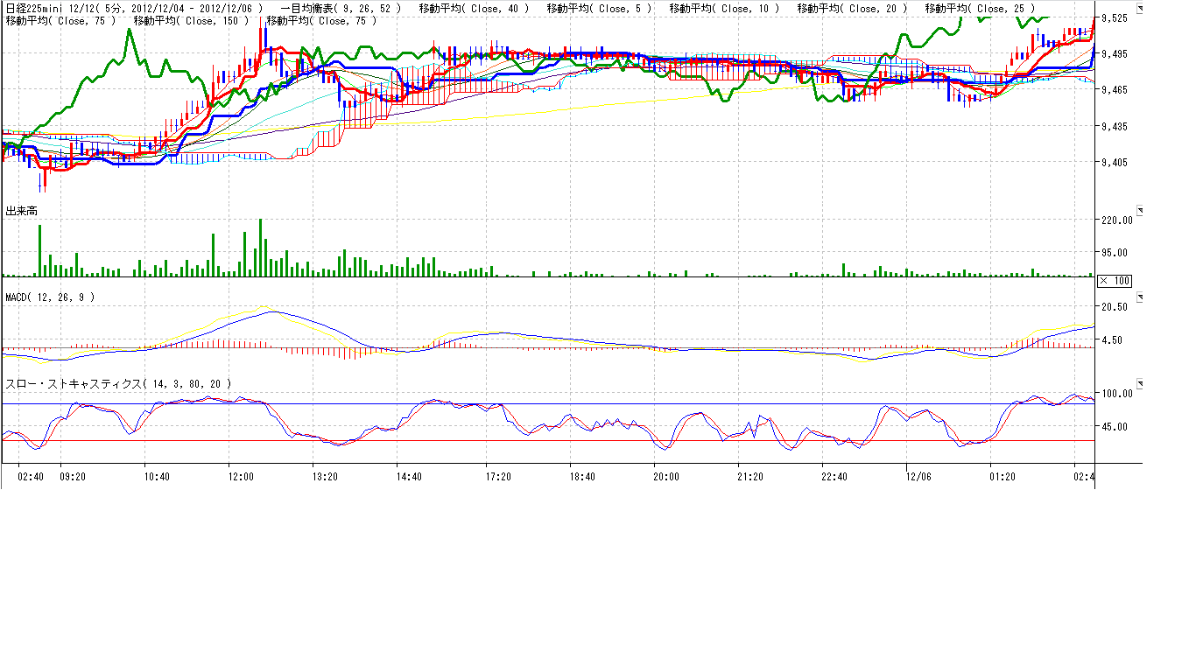Click the スロー・ストキャスティクス indicator label
This screenshot has height=672, width=1196.
click(119, 383)
